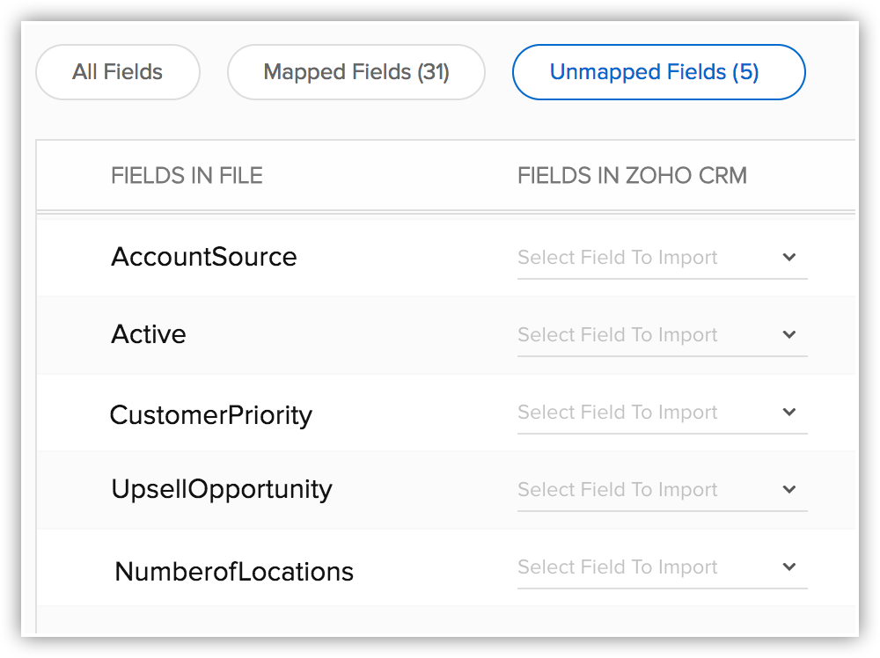Screen dimensions: 880x658
Task: Switch to All Fields tab
Action: tap(118, 72)
